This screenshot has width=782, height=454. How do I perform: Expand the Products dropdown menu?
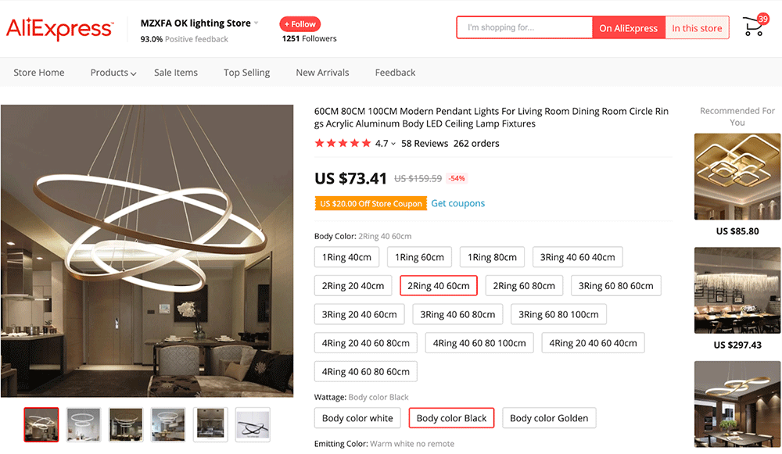(113, 73)
